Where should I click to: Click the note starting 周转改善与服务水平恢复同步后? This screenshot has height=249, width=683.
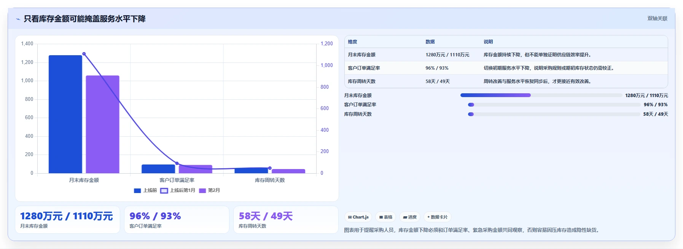(x=538, y=81)
